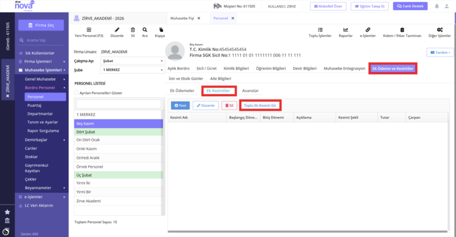Click the notification bell icon

[436, 6]
